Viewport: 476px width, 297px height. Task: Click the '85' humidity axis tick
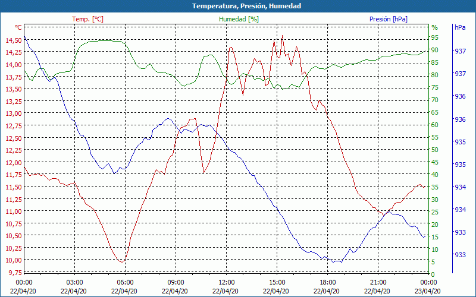[x=435, y=62]
